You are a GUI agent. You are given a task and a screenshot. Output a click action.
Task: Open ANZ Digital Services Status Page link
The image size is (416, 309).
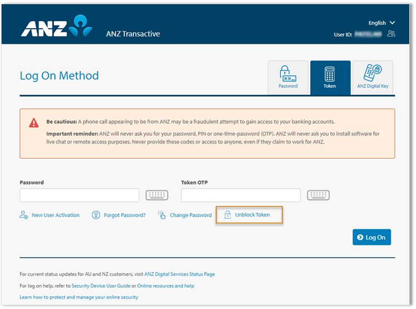(x=179, y=274)
